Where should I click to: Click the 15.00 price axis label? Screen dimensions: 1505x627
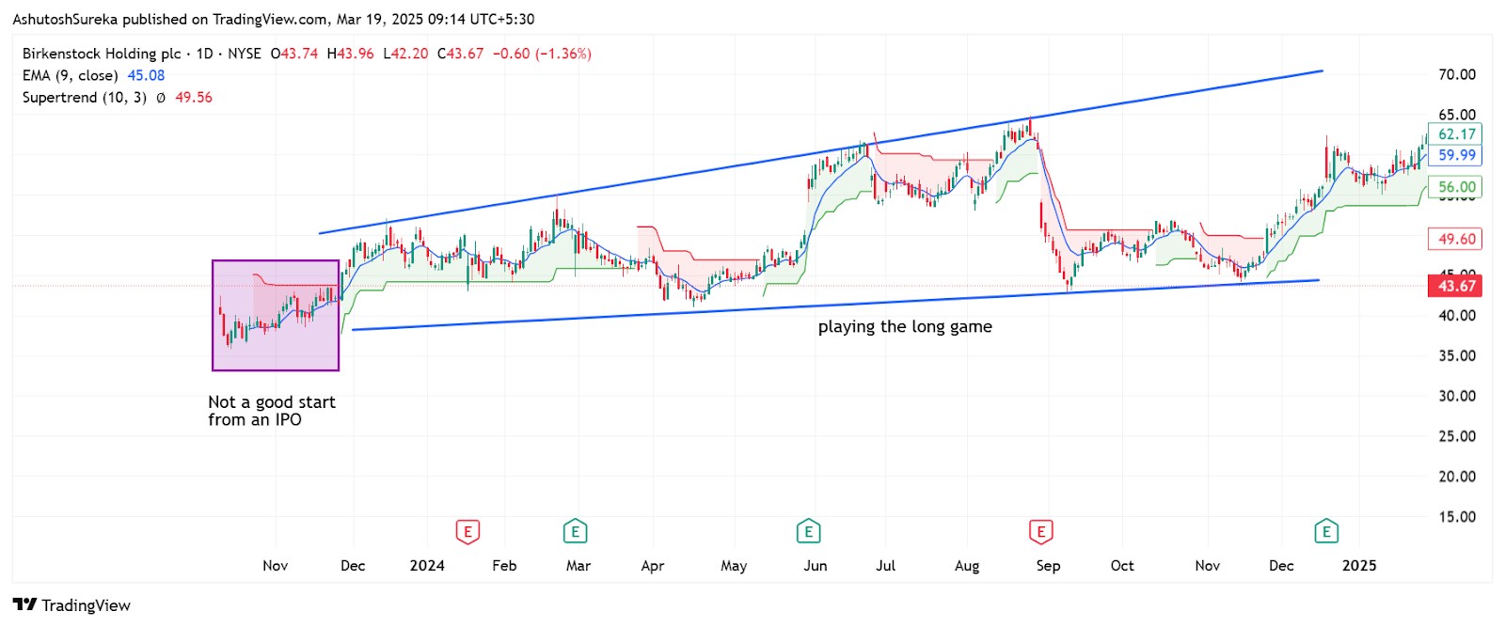pyautogui.click(x=1457, y=517)
